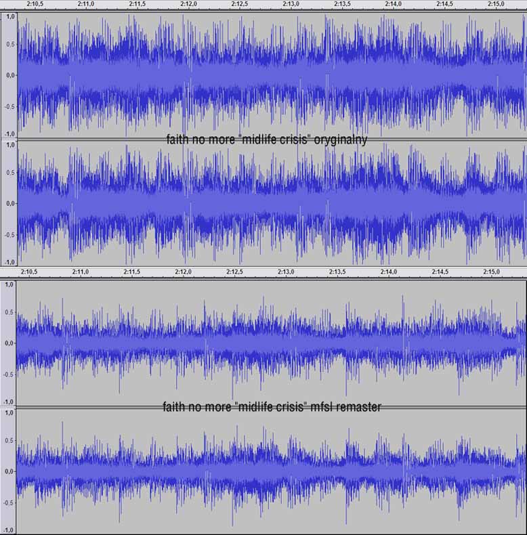Viewport: 527px width, 535px height.
Task: Select the mfsl remaster's first channel waveform
Action: point(272,343)
